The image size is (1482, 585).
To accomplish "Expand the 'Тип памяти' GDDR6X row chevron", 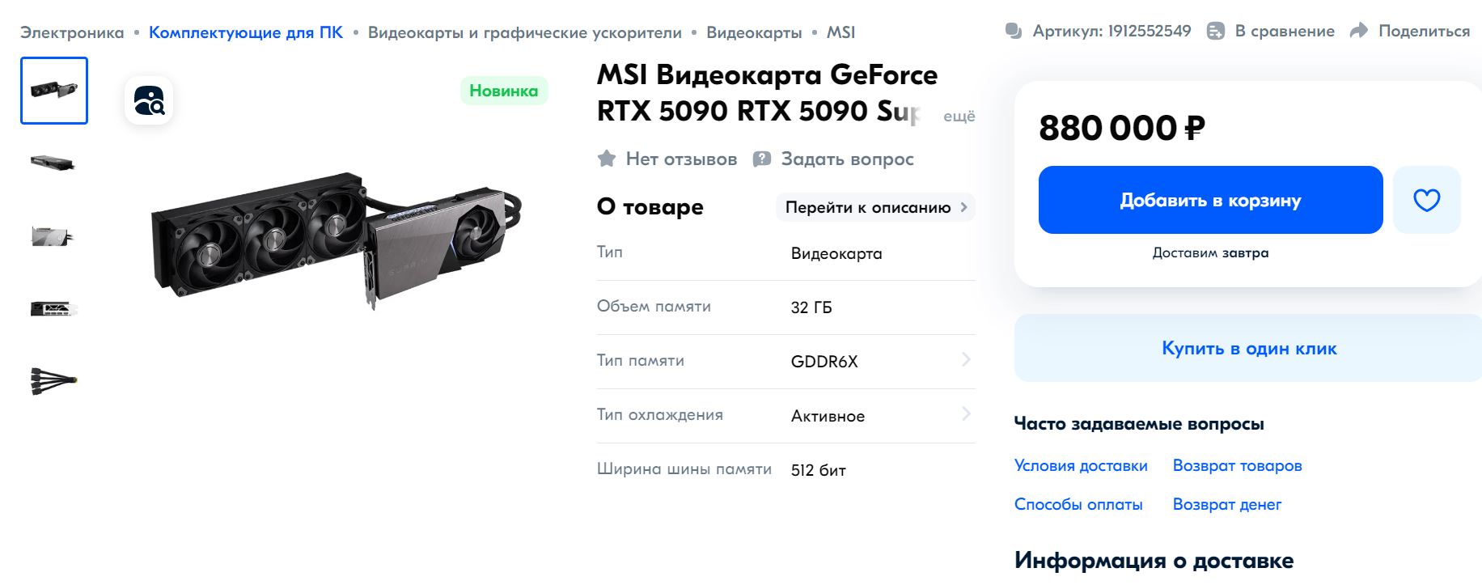I will (x=966, y=360).
